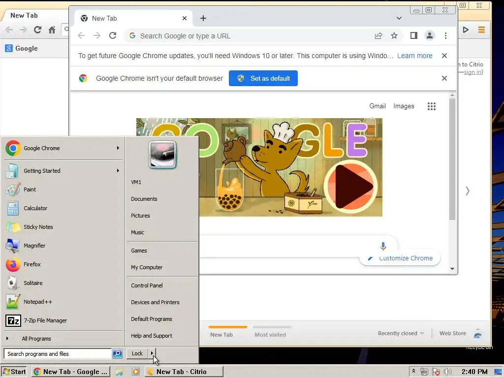Viewport: 504px width, 378px height.
Task: Open Recently closed dropdown in Citrio
Action: (401, 334)
